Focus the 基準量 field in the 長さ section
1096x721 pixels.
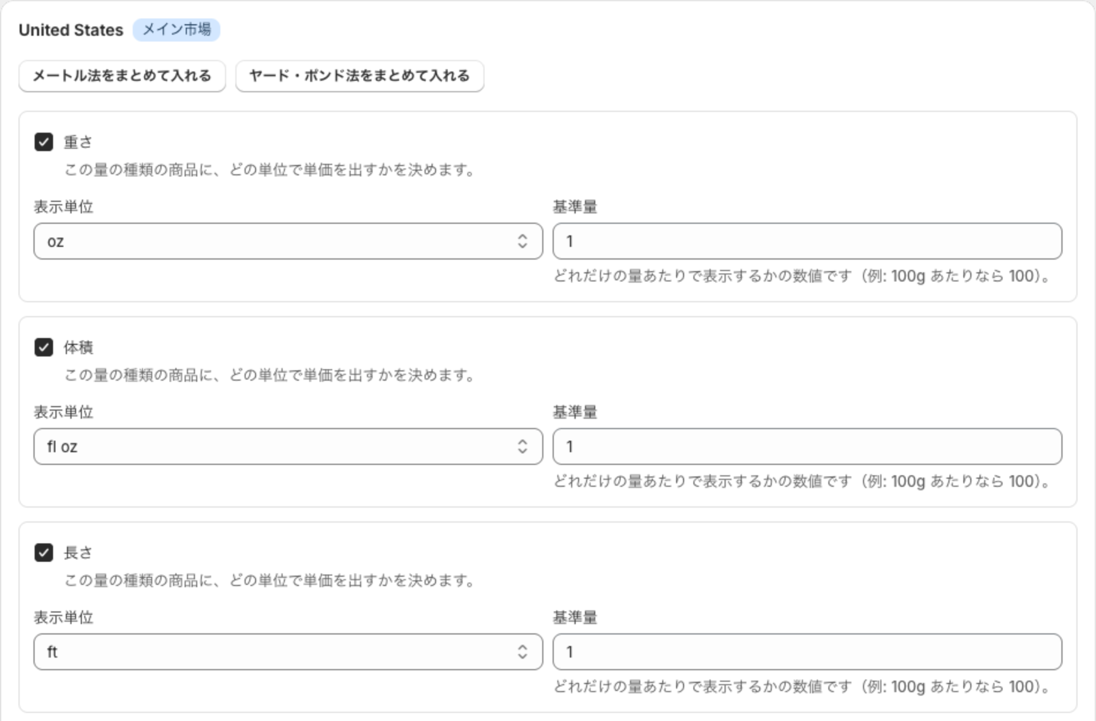807,652
